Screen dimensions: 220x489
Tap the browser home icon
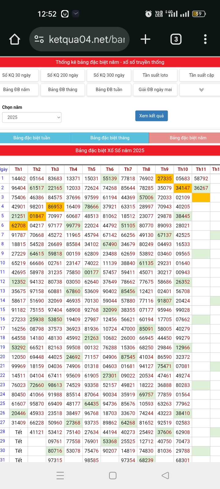(x=15, y=39)
